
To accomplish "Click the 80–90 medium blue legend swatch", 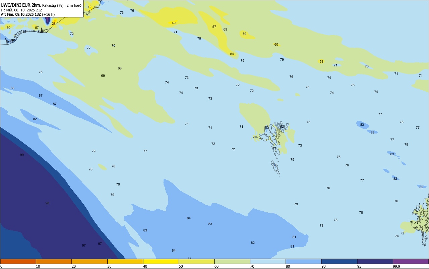I will [x=304, y=261].
